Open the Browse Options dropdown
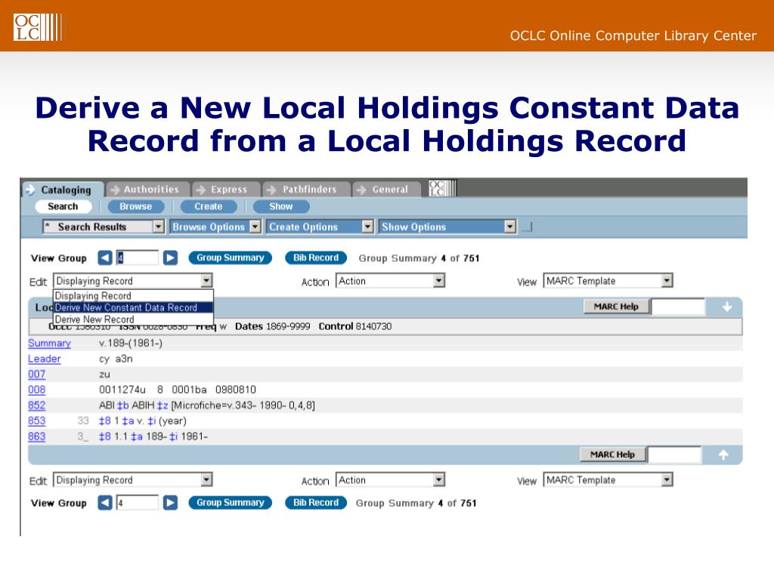The height and width of the screenshot is (580, 774). tap(215, 227)
